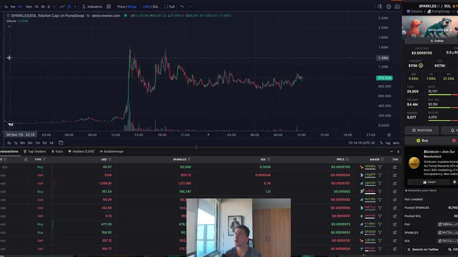Set chart denomination to SOL
Image resolution: width=458 pixels, height=257 pixels.
pyautogui.click(x=155, y=6)
